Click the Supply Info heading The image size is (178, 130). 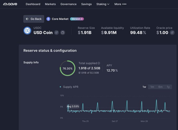31,62
